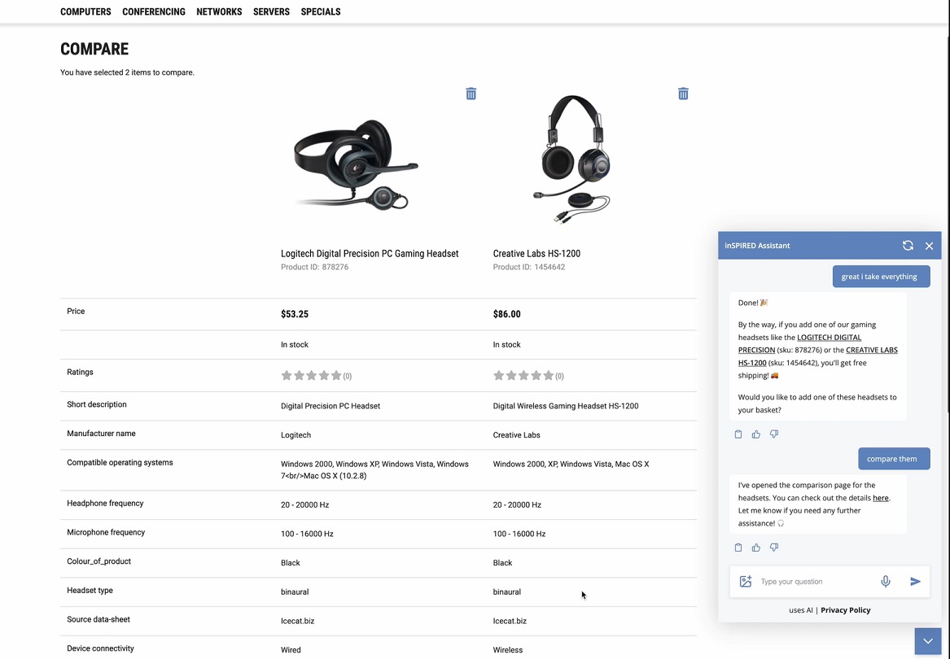Open the SPECIALS menu
The width and height of the screenshot is (950, 659).
[x=321, y=11]
